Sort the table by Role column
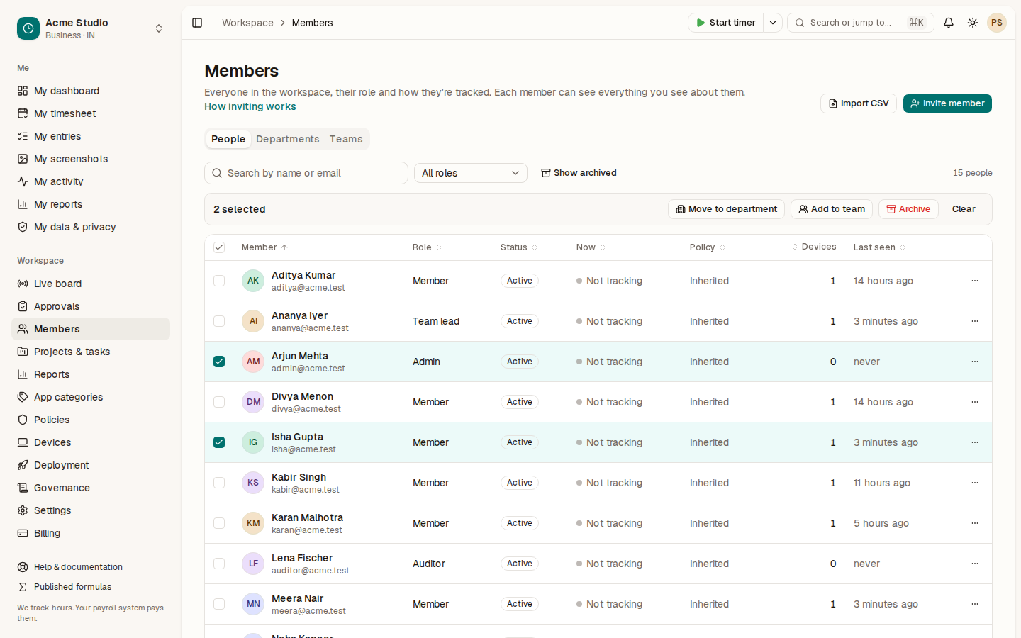This screenshot has height=638, width=1021. [x=427, y=247]
